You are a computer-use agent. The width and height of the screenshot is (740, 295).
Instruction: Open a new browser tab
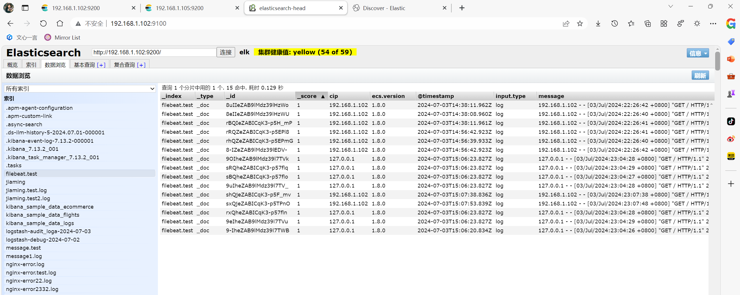(462, 8)
